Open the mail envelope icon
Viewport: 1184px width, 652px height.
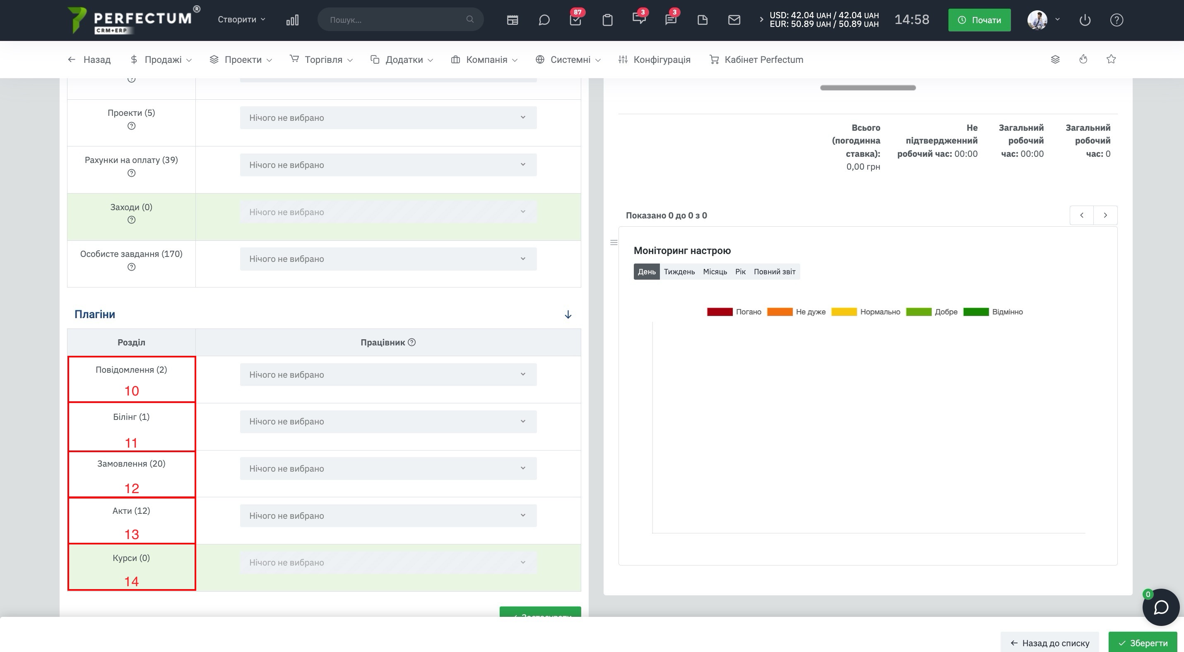point(734,20)
